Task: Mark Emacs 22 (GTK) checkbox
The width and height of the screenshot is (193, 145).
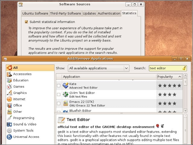Action: [x=59, y=103]
